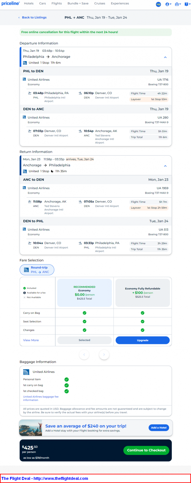This screenshot has height=483, width=191.
Task: Click the free online cancellation banner
Action: tap(96, 32)
